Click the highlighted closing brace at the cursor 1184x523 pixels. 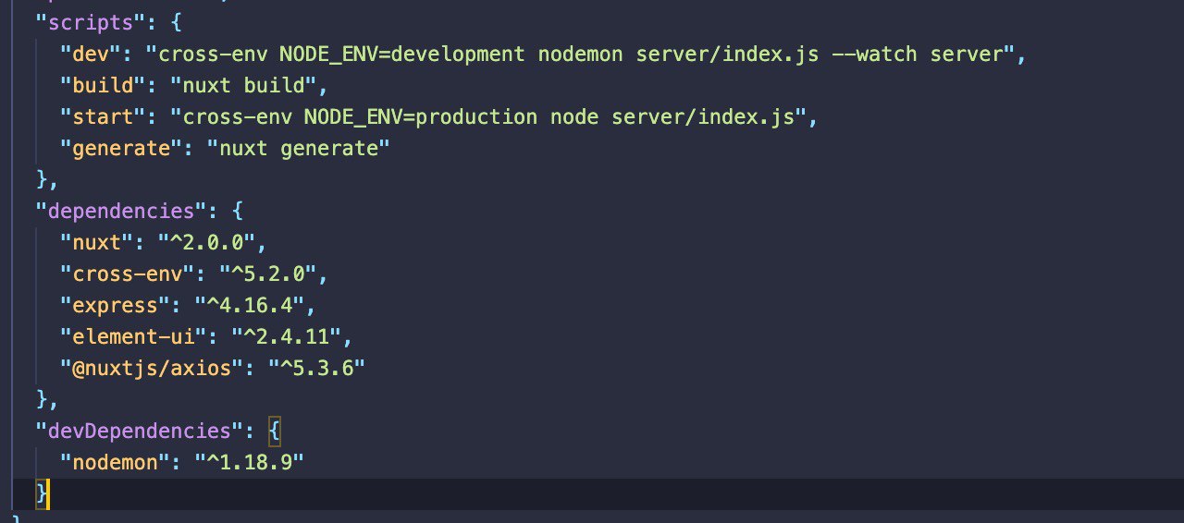[41, 493]
